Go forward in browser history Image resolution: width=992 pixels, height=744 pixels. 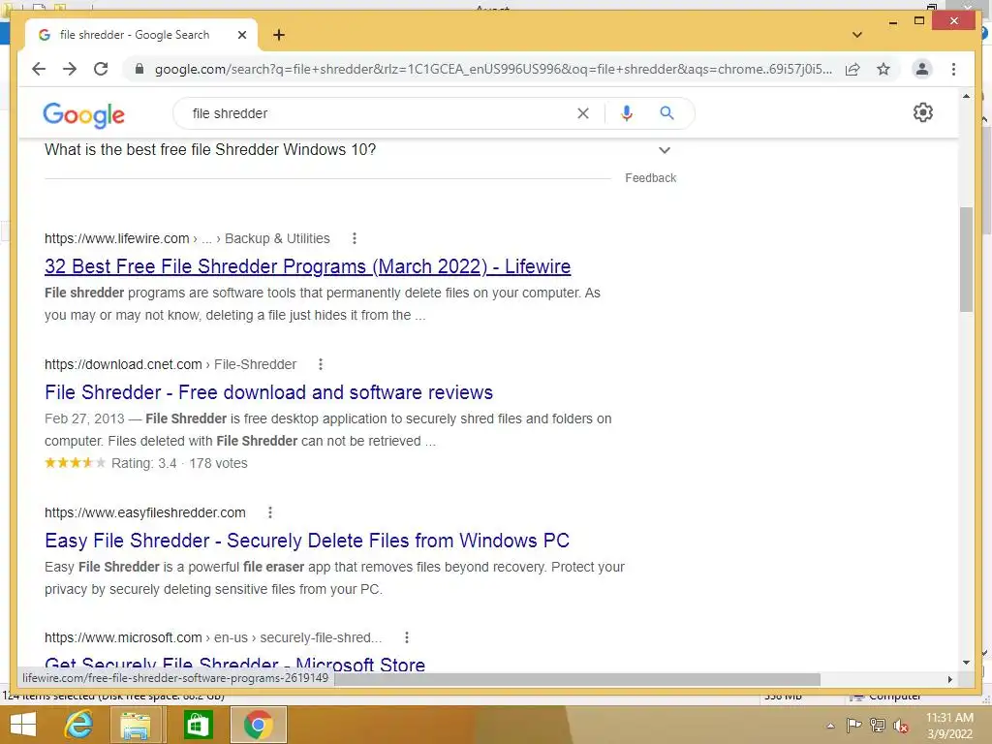pos(70,69)
